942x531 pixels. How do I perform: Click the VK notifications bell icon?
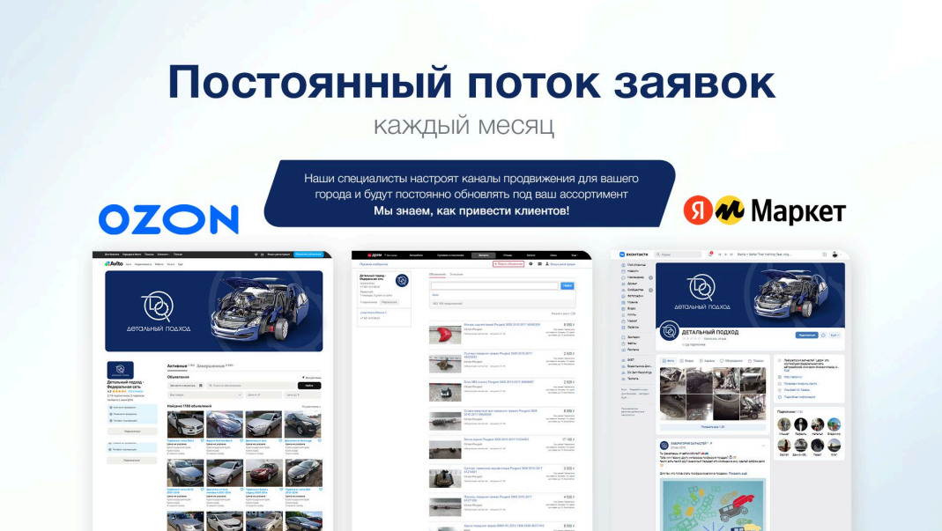point(711,254)
